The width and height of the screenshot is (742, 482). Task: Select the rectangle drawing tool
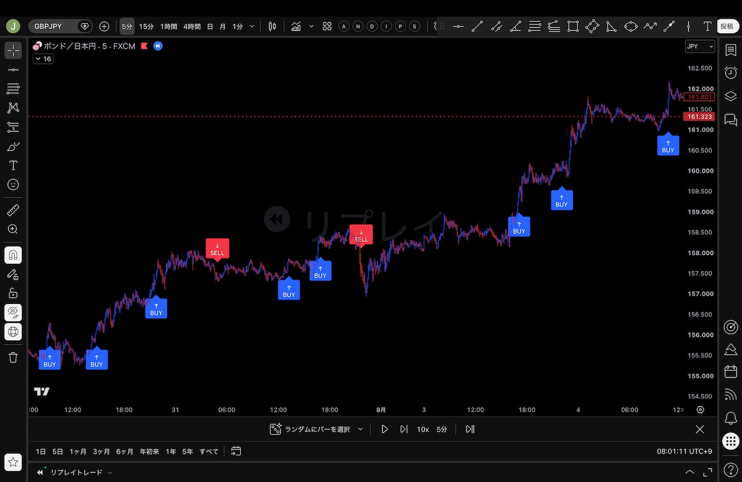coord(573,26)
